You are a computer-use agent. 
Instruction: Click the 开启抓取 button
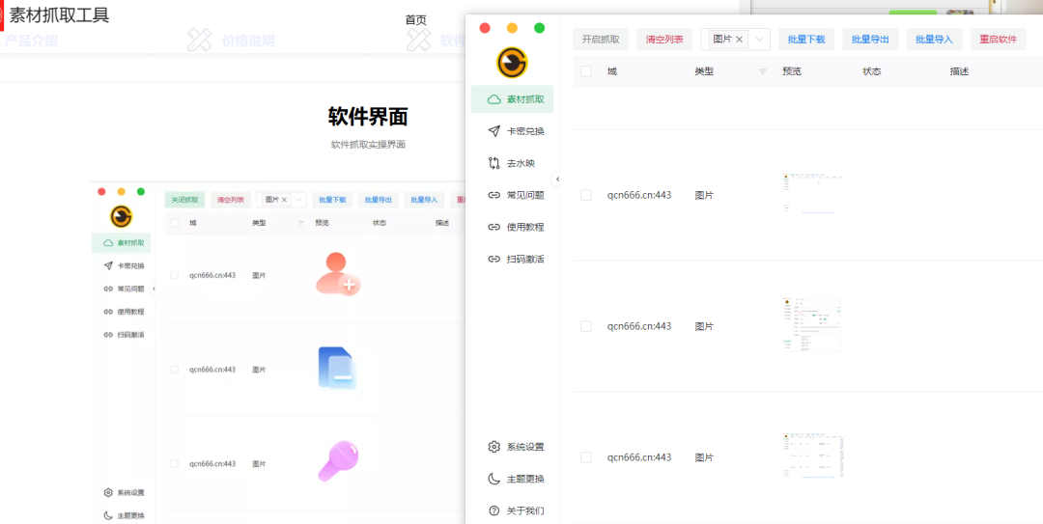tap(601, 40)
